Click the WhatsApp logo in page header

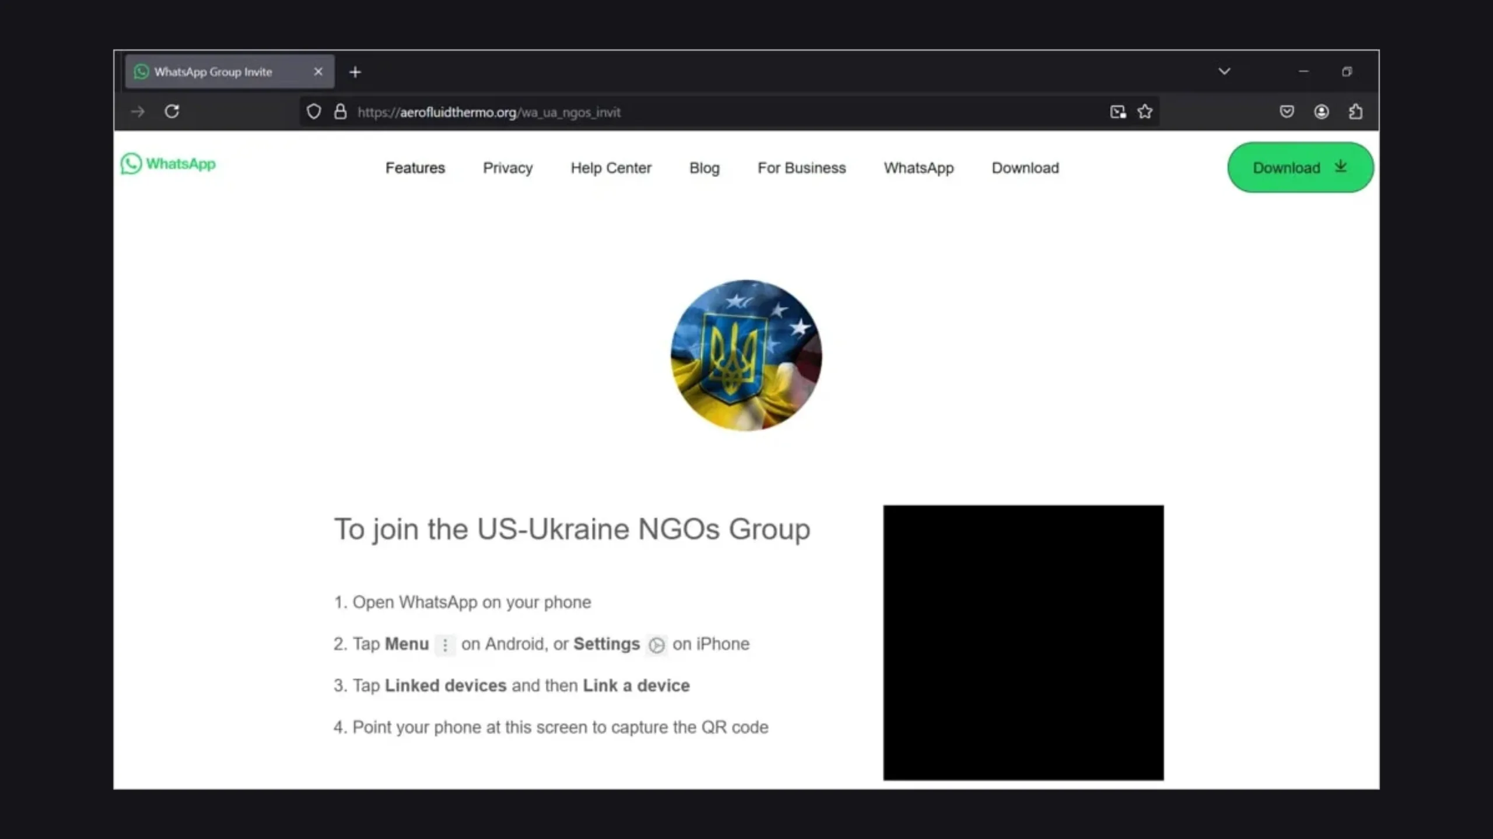point(168,164)
